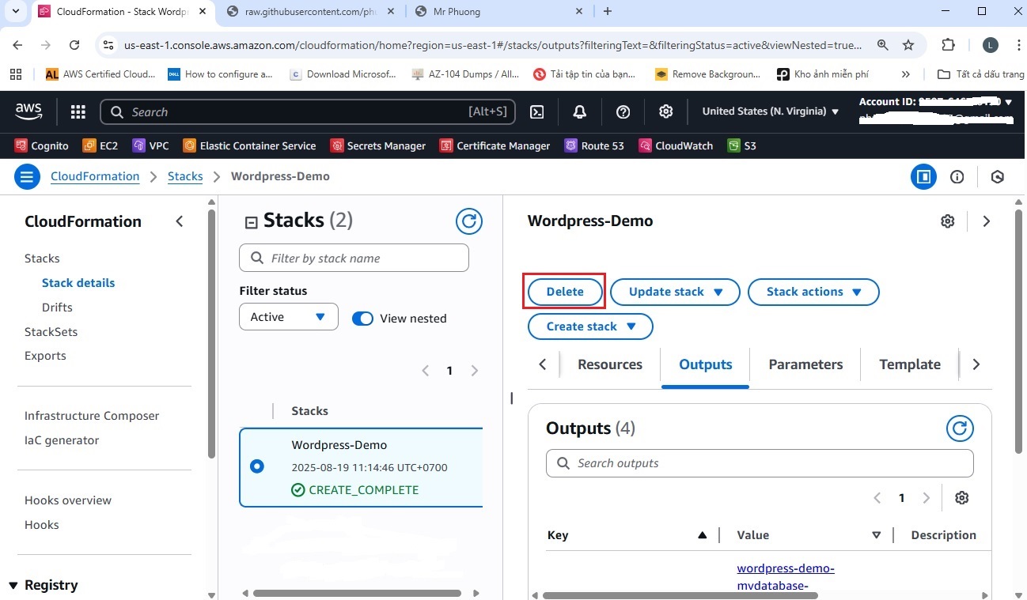Open the AWS services grid menu

(78, 112)
